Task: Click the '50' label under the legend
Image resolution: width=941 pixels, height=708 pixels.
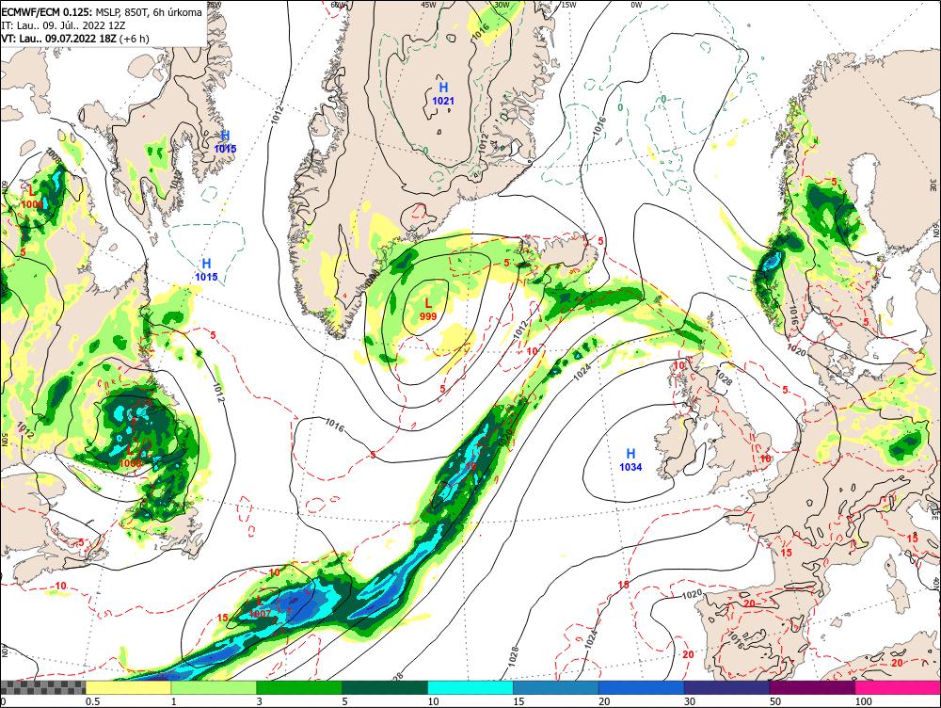Action: click(775, 701)
